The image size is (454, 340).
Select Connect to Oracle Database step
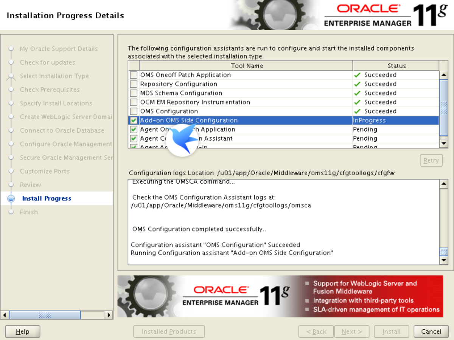[62, 130]
